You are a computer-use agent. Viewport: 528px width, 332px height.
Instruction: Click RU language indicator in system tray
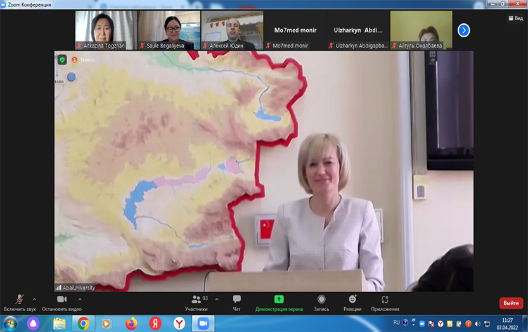click(x=397, y=323)
